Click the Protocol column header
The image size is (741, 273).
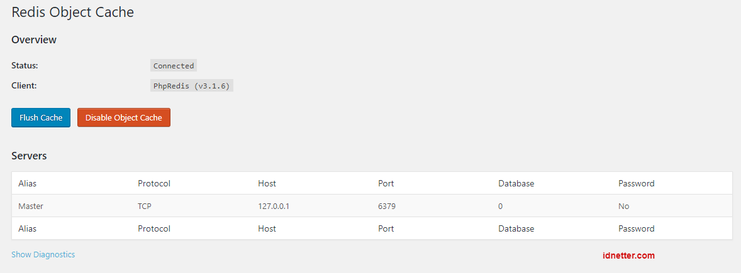click(x=154, y=183)
